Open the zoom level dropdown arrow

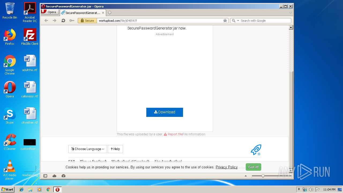[246, 176]
